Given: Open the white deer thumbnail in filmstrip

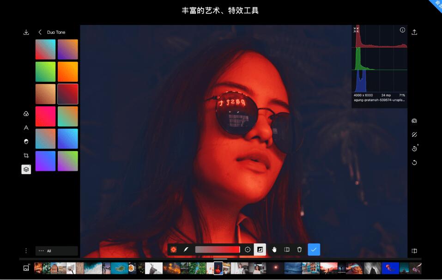Looking at the screenshot, I should tap(154, 268).
